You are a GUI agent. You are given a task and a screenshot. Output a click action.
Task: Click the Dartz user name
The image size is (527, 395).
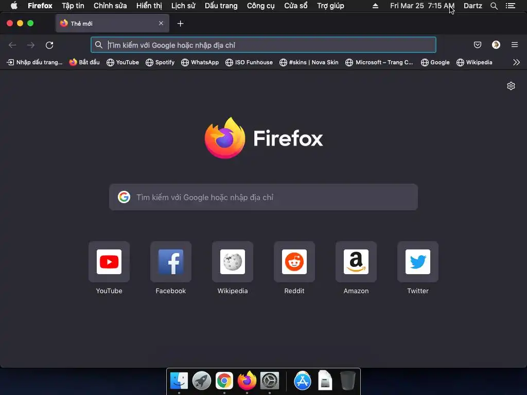[x=472, y=6]
